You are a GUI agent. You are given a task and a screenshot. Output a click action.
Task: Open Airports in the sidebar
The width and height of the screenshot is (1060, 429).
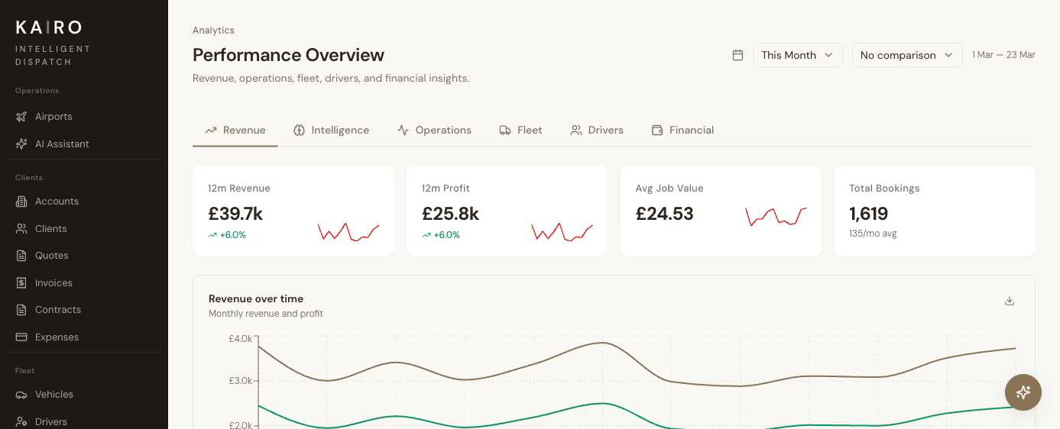click(x=84, y=117)
